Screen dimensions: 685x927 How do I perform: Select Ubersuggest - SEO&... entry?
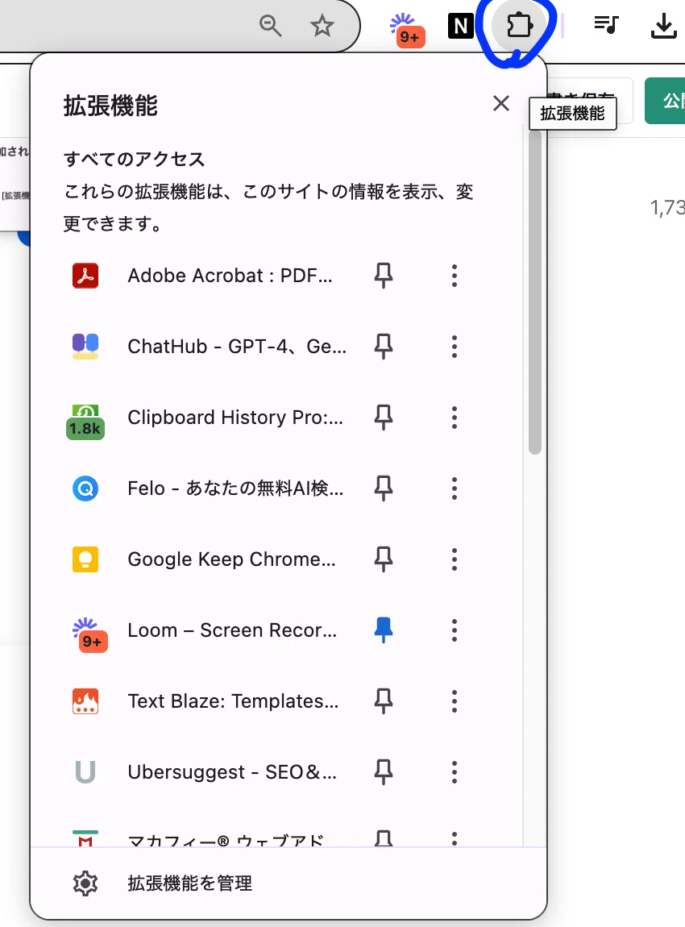pos(232,772)
